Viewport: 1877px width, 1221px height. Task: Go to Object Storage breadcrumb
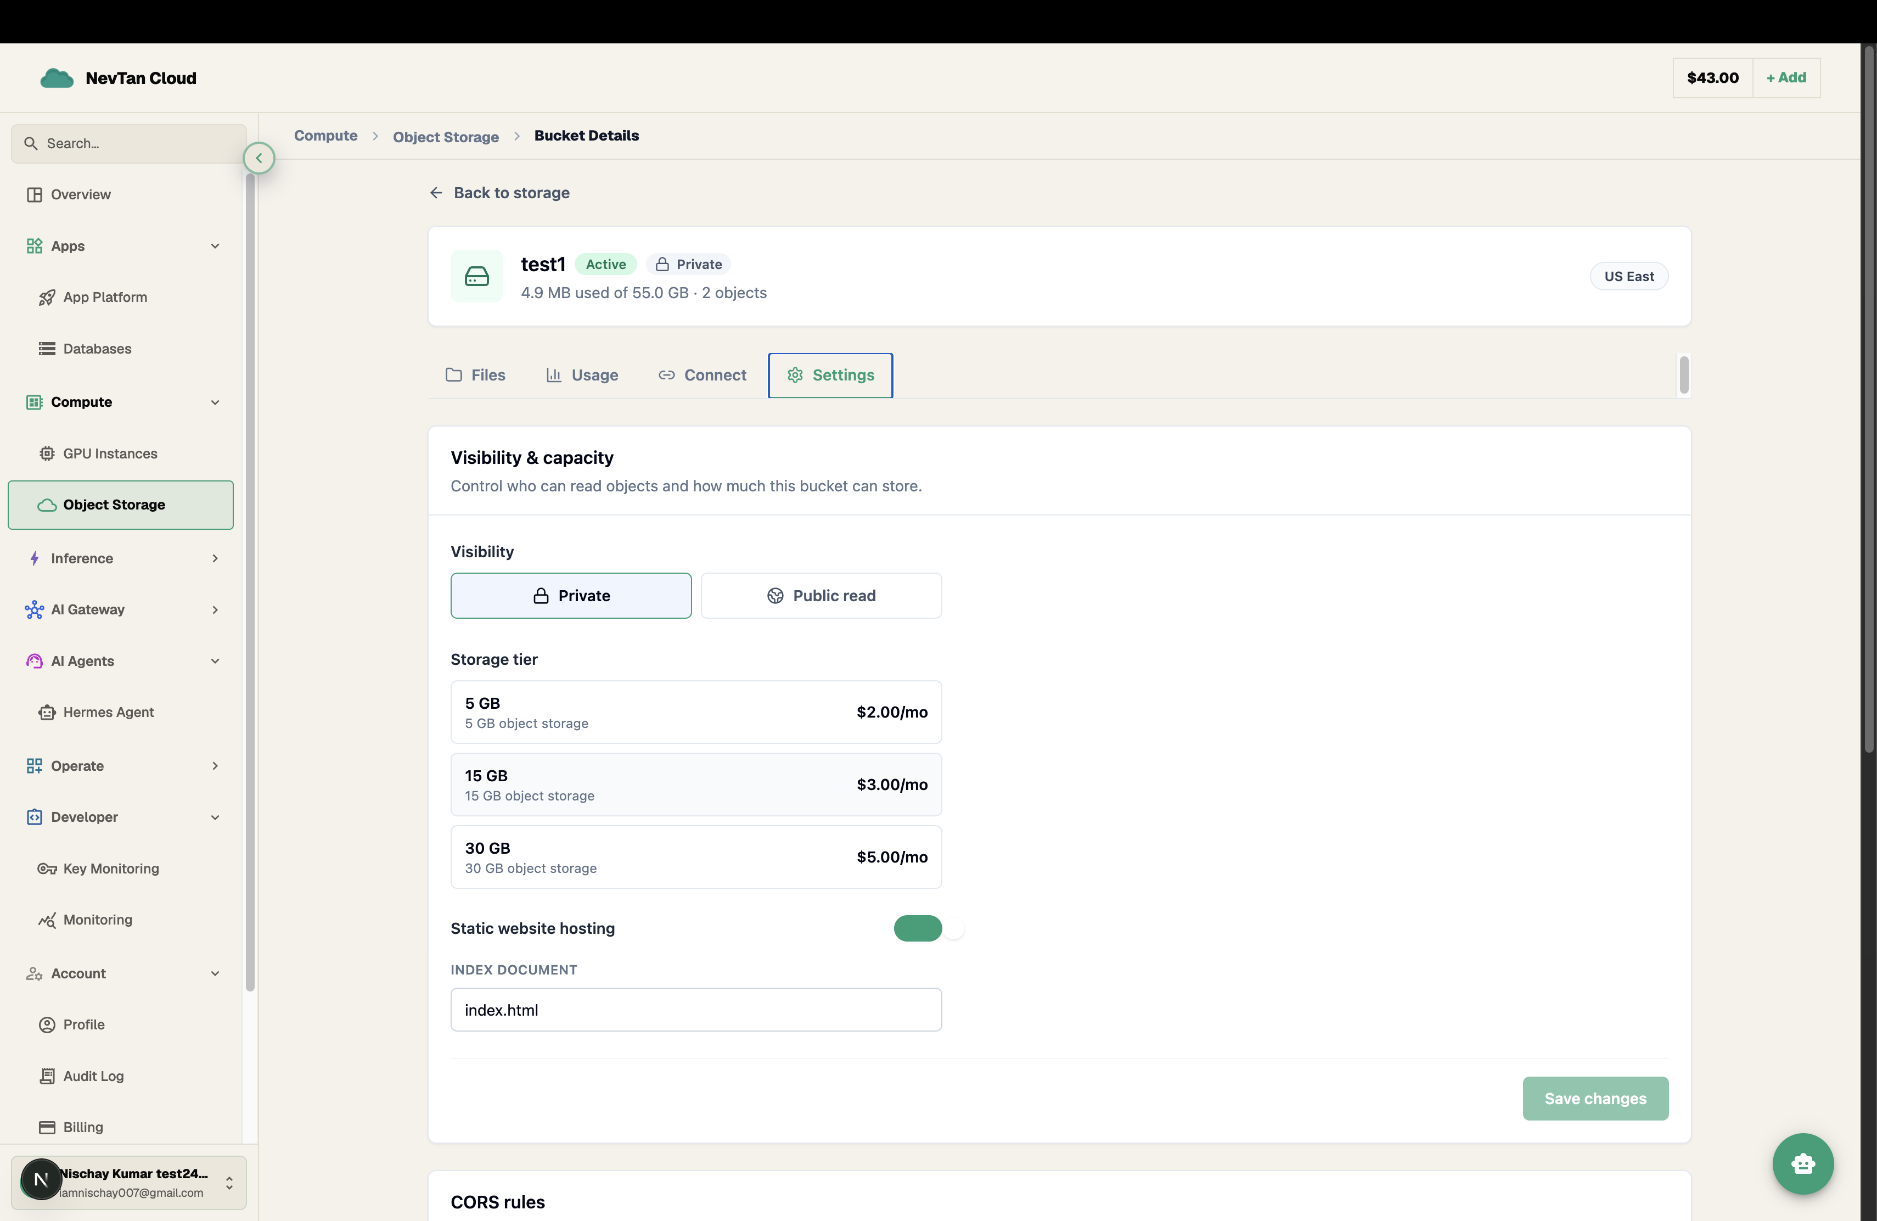point(446,137)
